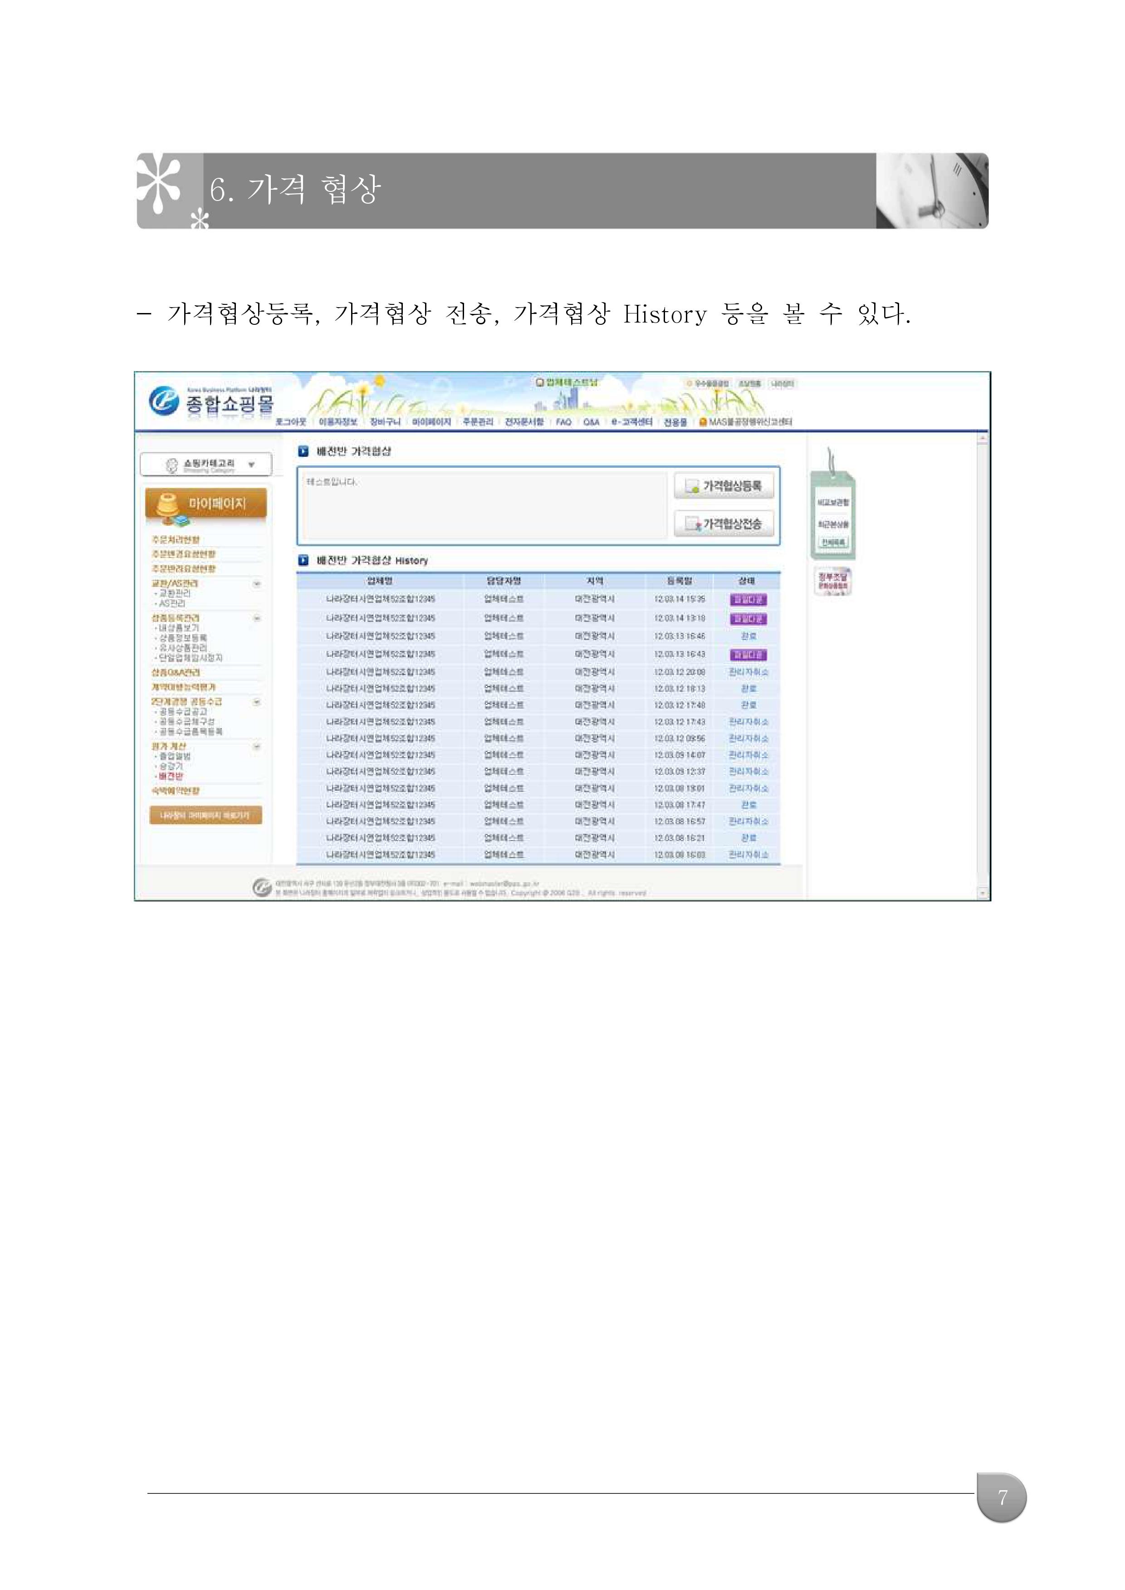Collapse the 원가계산 sidebar section

tap(256, 747)
